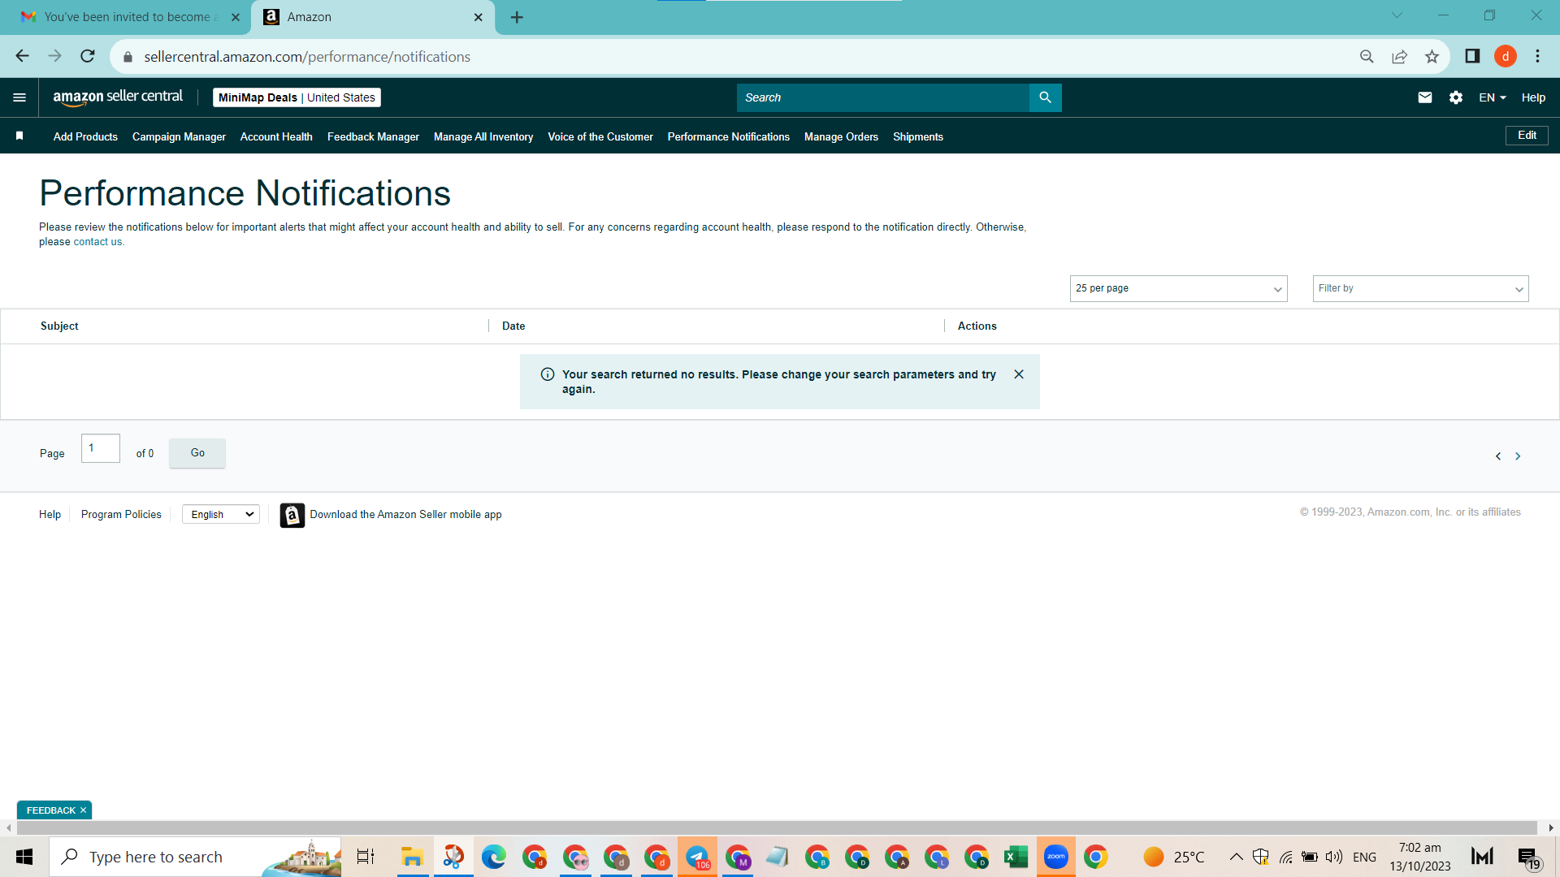The image size is (1560, 877).
Task: Click the page number input field
Action: 101,448
